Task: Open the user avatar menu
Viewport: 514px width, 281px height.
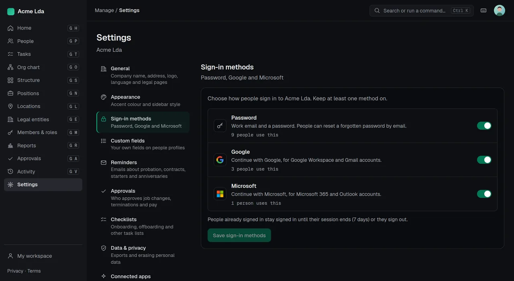Action: (x=500, y=10)
